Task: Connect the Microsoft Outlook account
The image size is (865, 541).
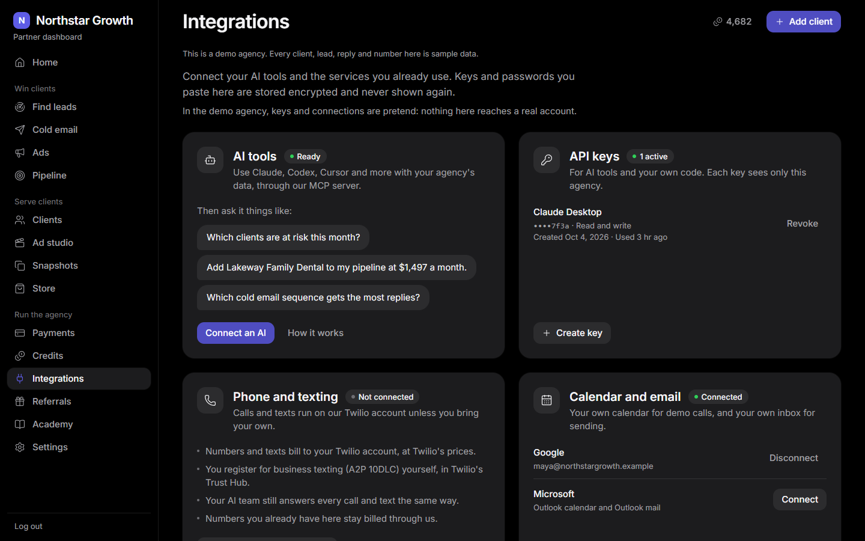Action: coord(800,500)
